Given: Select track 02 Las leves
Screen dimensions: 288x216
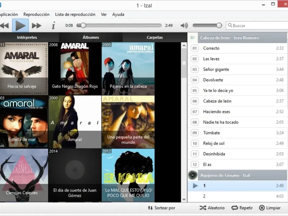Looking at the screenshot, I should click(x=237, y=59).
